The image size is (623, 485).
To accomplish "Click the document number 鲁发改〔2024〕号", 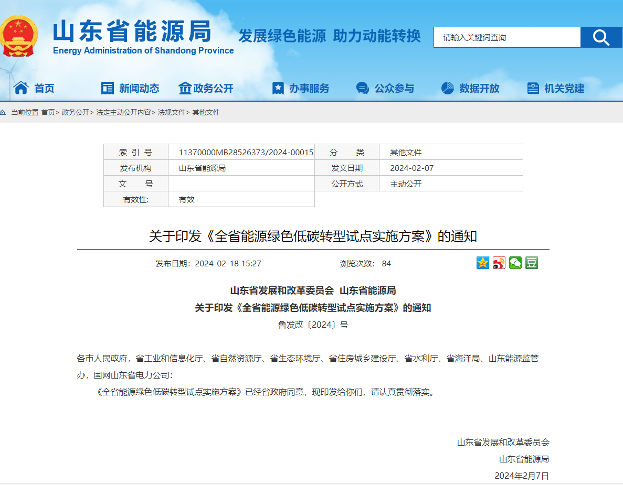I will (x=313, y=325).
